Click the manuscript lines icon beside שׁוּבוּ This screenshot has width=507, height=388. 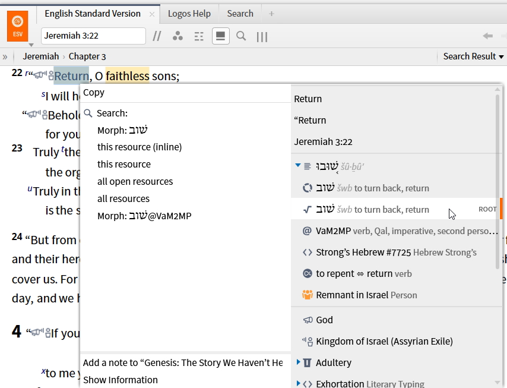point(307,166)
